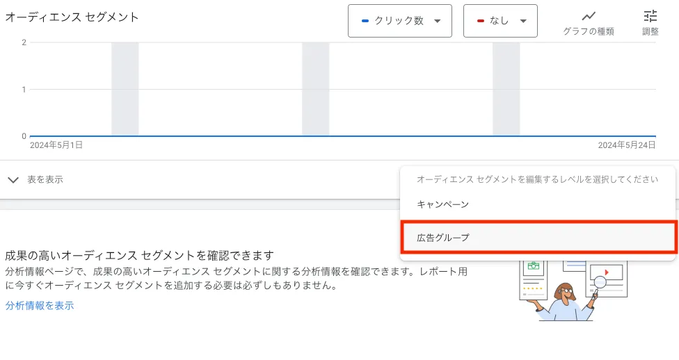Click the グラフの種類 text label
The width and height of the screenshot is (679, 360).
(x=589, y=31)
